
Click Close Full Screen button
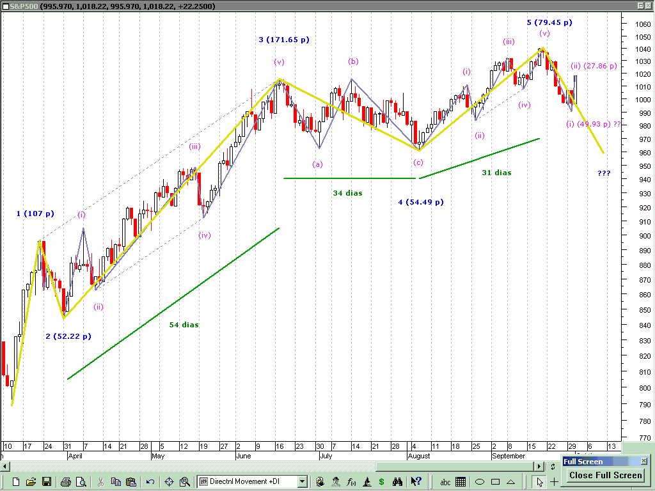pyautogui.click(x=605, y=475)
